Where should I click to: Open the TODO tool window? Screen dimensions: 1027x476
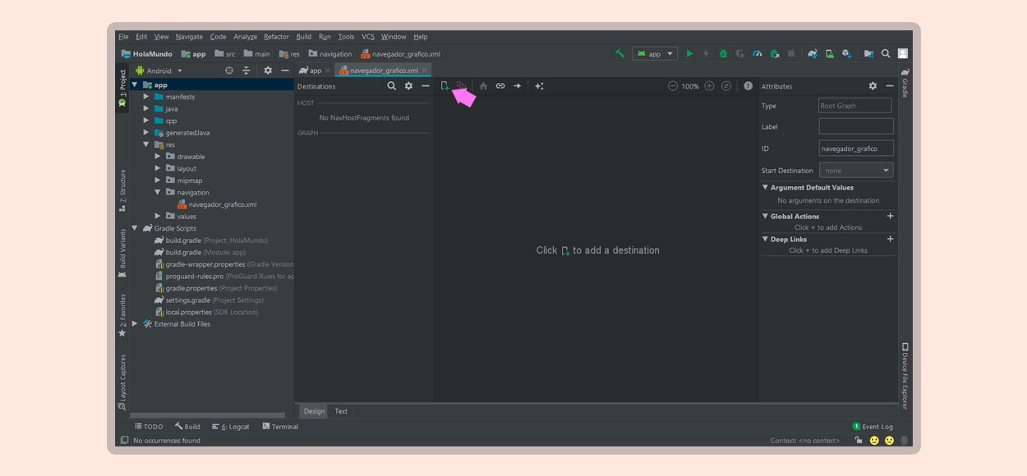point(149,427)
